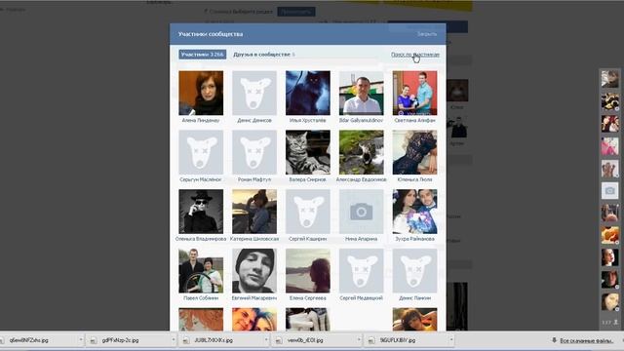Screen dimensions: 624x351
Task: Open Денис Панкин's placeholder dog avatar
Action: tap(414, 271)
